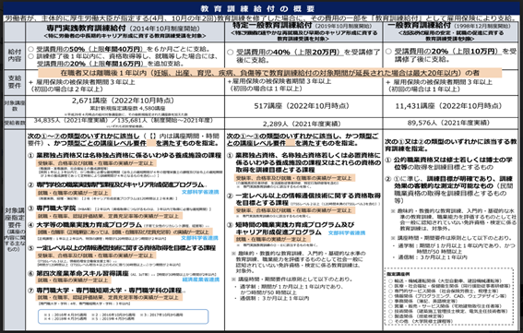Click '指定講座例' box heading
The width and height of the screenshot is (523, 333).
coord(398,274)
